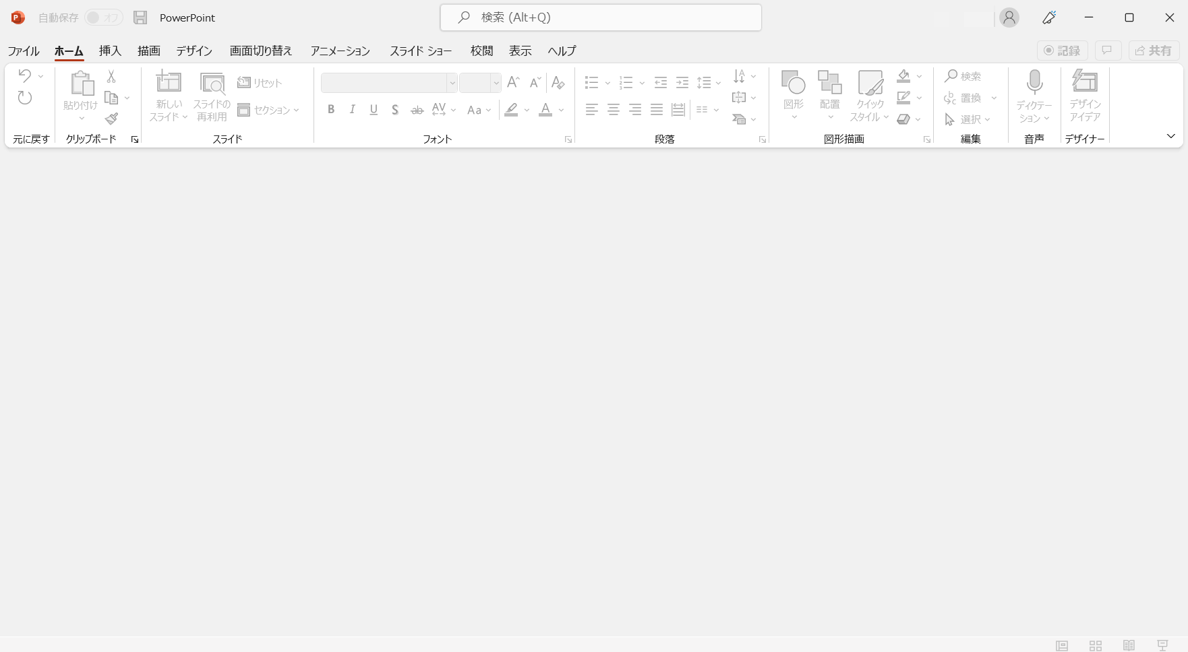The width and height of the screenshot is (1188, 652).
Task: Click the Arrange icon
Action: [830, 82]
